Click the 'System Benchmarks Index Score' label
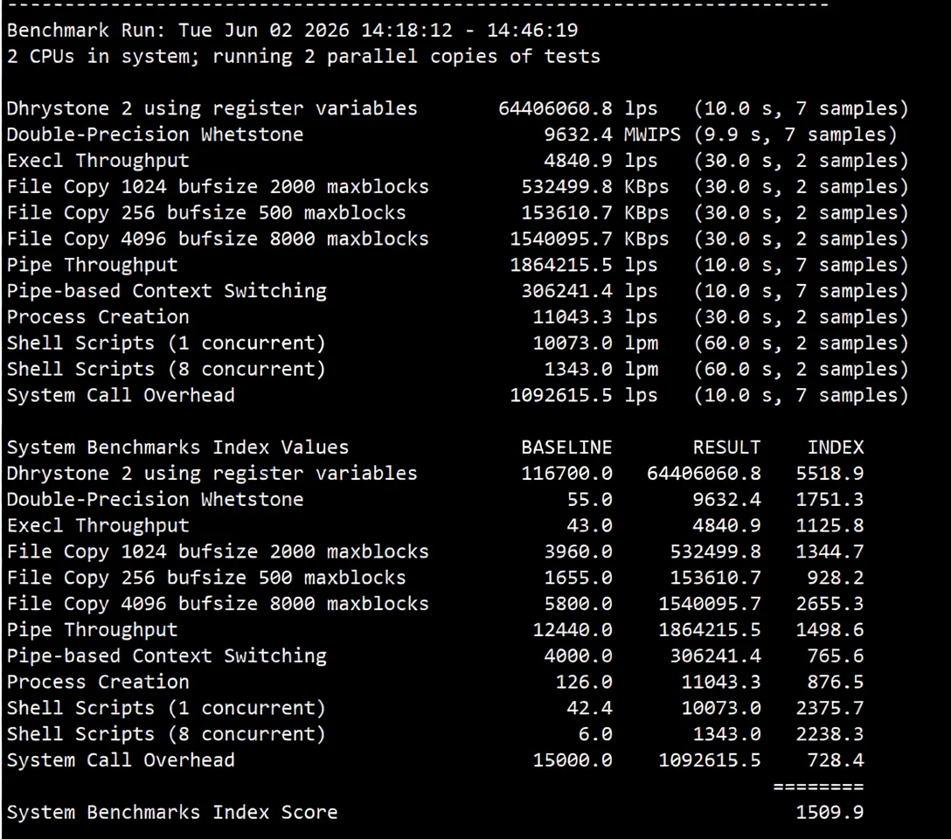The image size is (951, 839). point(172,812)
